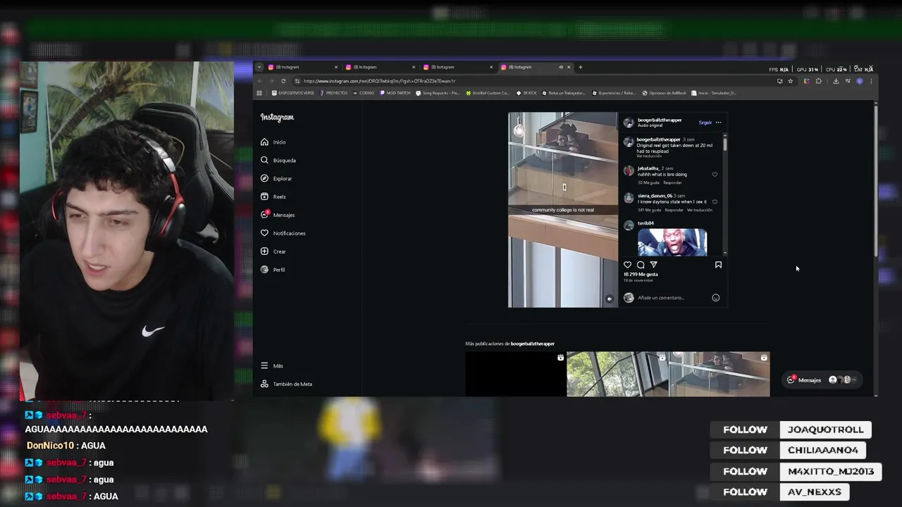Viewport: 902px width, 507px height.
Task: Like the reel with heart icon
Action: point(628,265)
